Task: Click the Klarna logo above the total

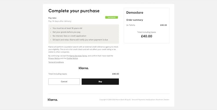Action: [84, 68]
